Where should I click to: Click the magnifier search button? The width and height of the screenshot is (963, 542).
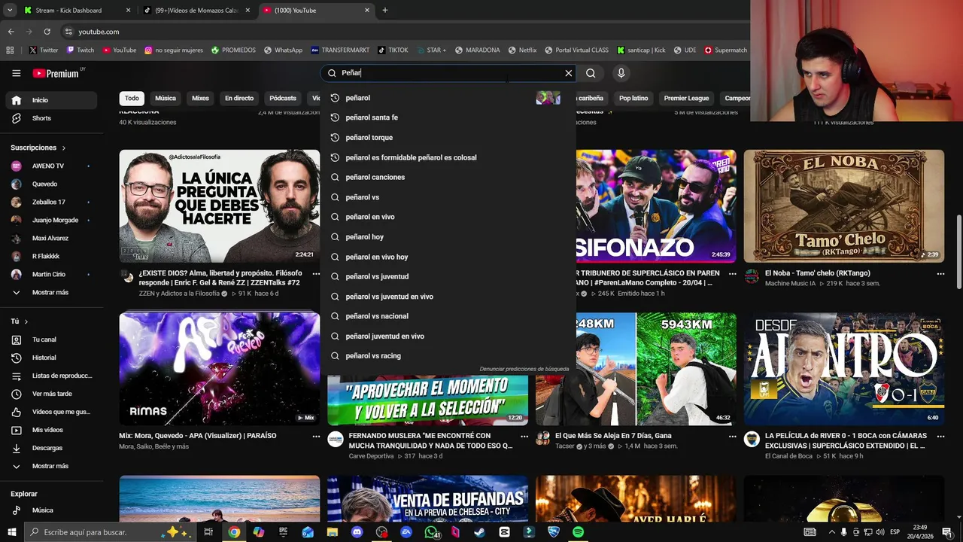tap(591, 73)
